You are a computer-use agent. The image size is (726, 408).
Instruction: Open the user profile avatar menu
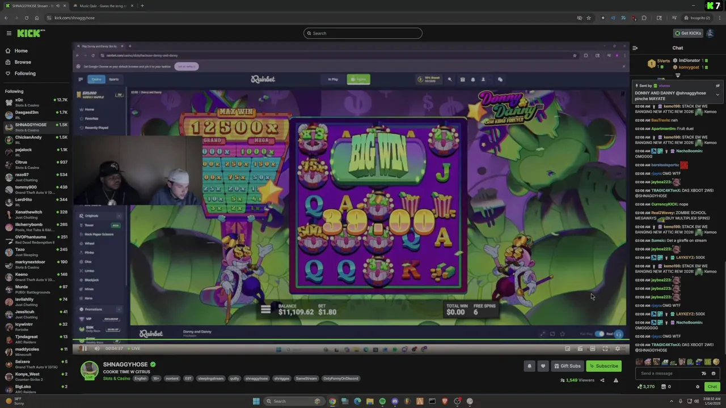710,33
